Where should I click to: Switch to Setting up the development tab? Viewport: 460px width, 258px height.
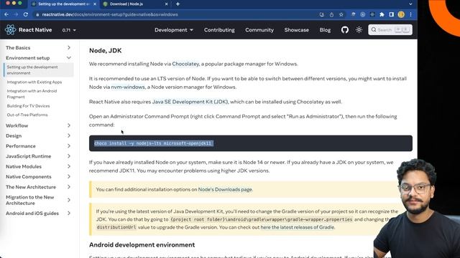64,4
